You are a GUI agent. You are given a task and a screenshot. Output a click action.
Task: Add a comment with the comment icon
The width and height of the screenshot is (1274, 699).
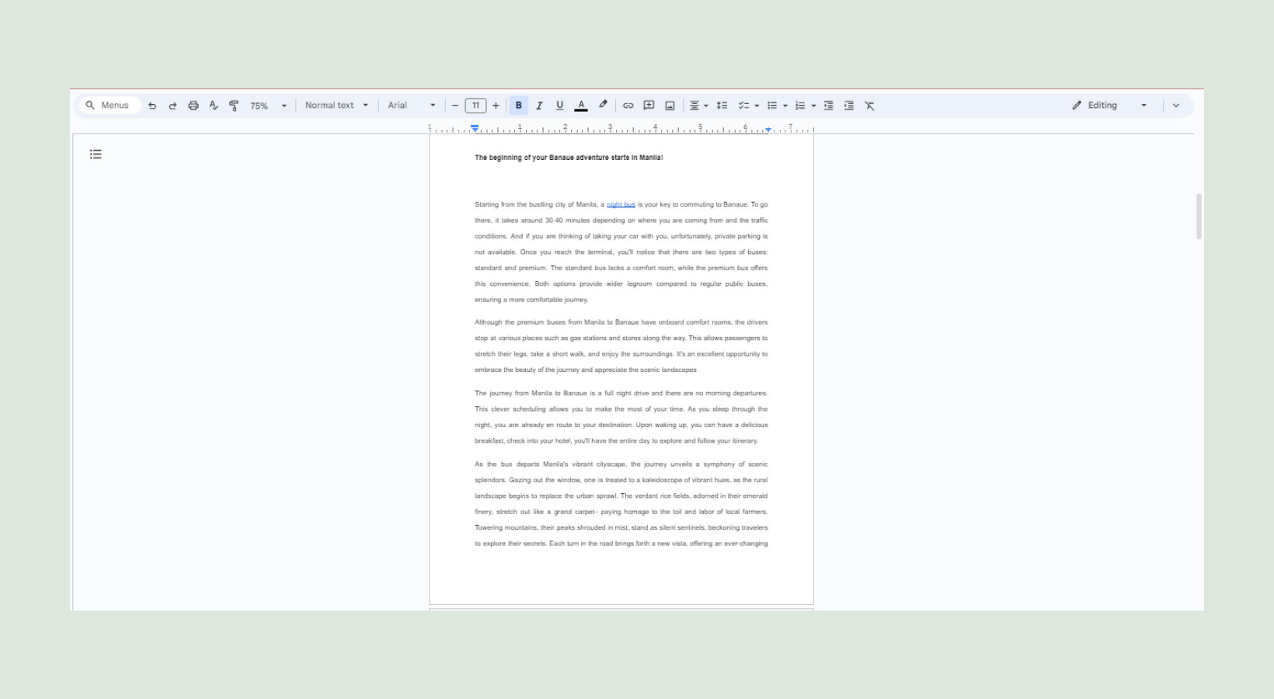tap(649, 106)
